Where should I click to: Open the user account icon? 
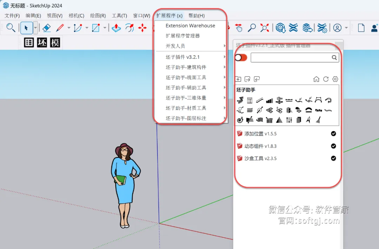click(338, 28)
